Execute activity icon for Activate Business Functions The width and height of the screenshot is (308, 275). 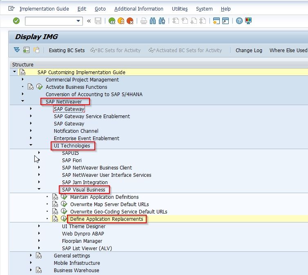click(40, 86)
